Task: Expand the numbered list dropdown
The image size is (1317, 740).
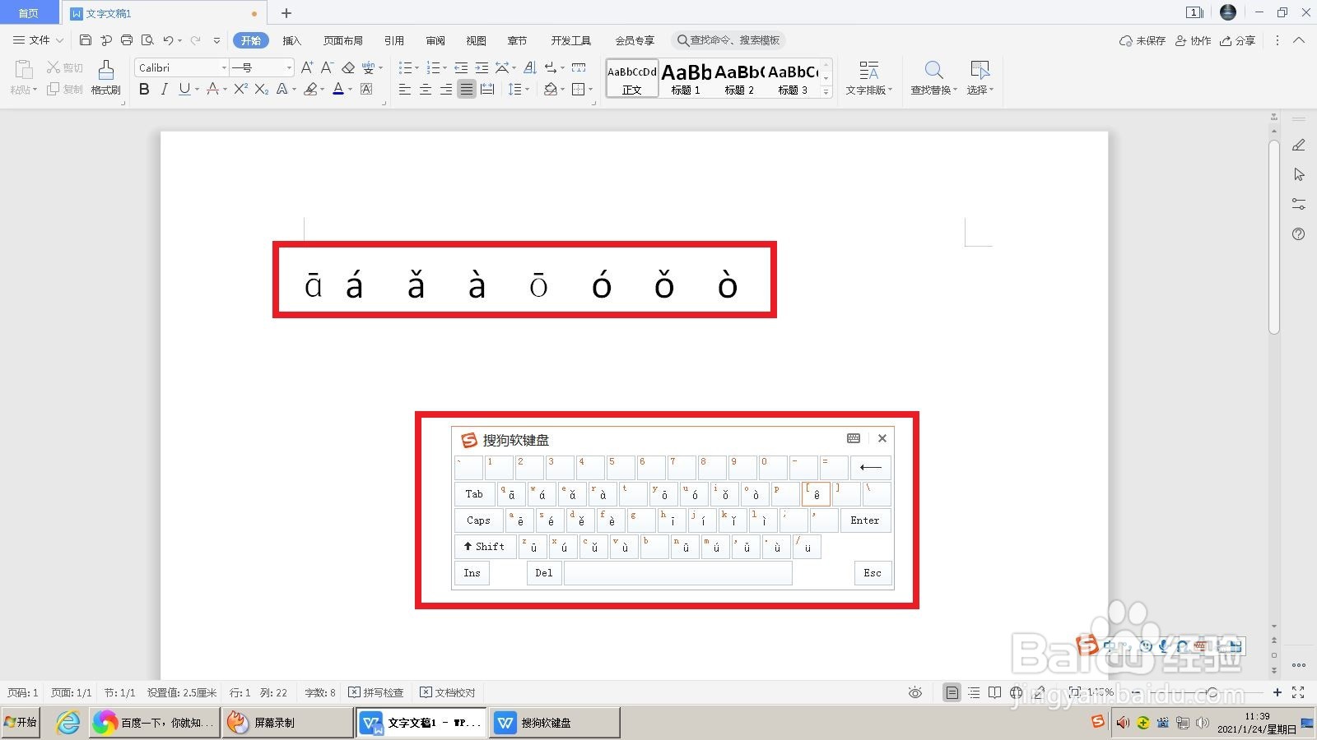Action: click(x=445, y=67)
